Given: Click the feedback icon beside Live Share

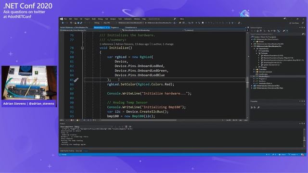Looking at the screenshot, I should click(303, 23).
